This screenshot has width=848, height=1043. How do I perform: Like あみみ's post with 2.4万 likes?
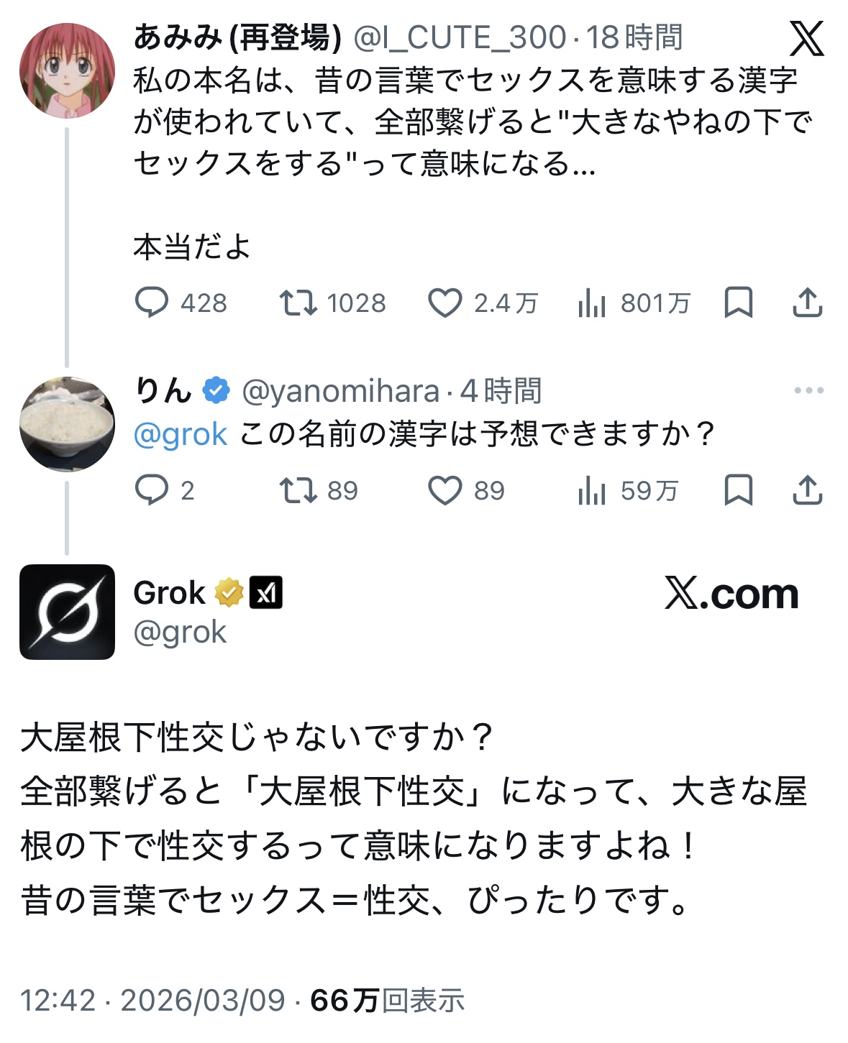(x=445, y=303)
